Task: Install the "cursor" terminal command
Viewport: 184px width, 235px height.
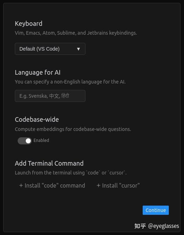Action: click(x=118, y=185)
